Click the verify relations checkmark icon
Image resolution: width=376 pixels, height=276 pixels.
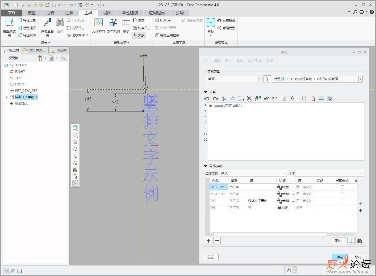[x=330, y=98]
